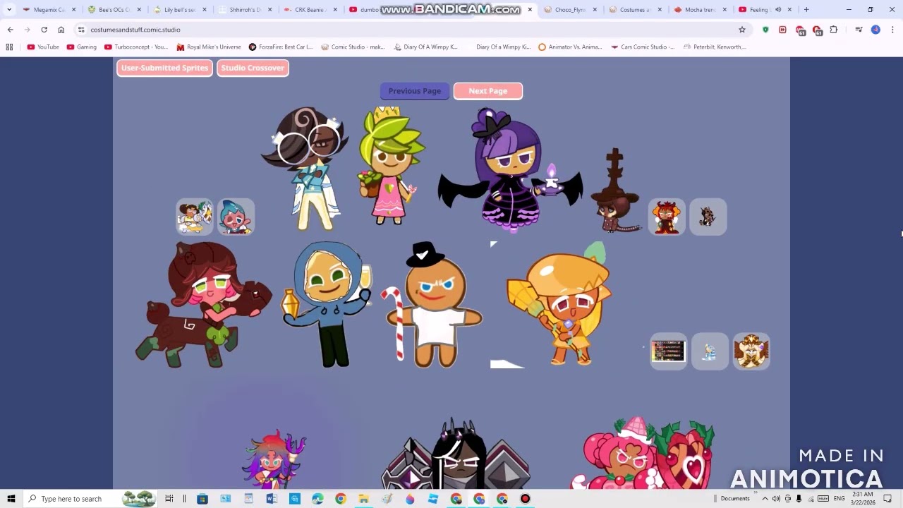
Task: Focus the address bar showing costumesandstuff.comic.studio
Action: (x=409, y=30)
